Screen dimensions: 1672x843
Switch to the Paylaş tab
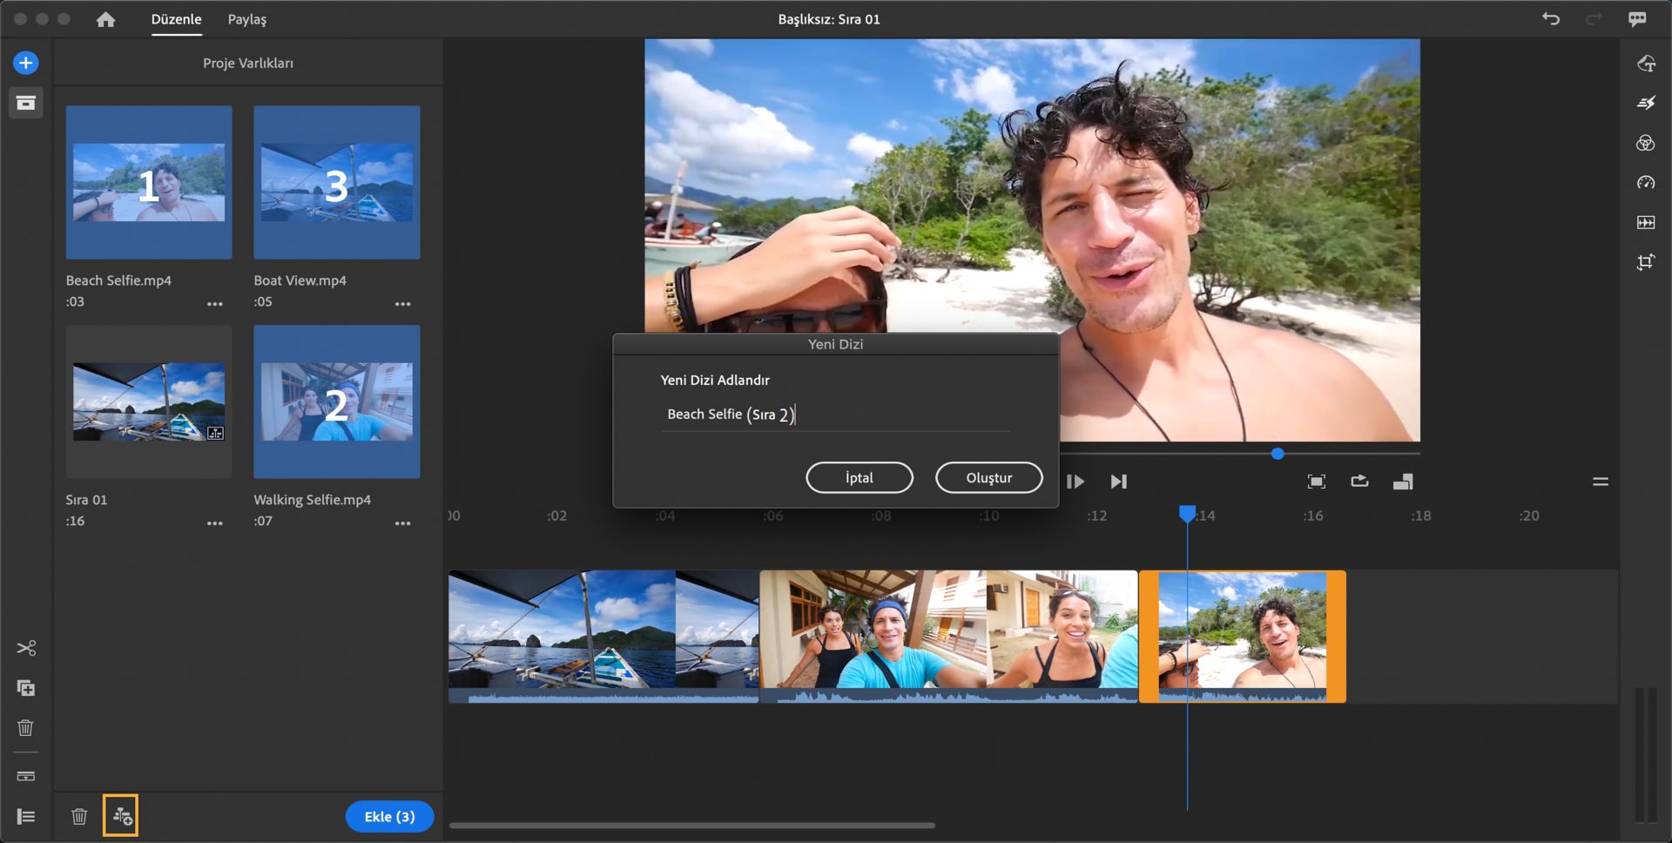point(246,19)
